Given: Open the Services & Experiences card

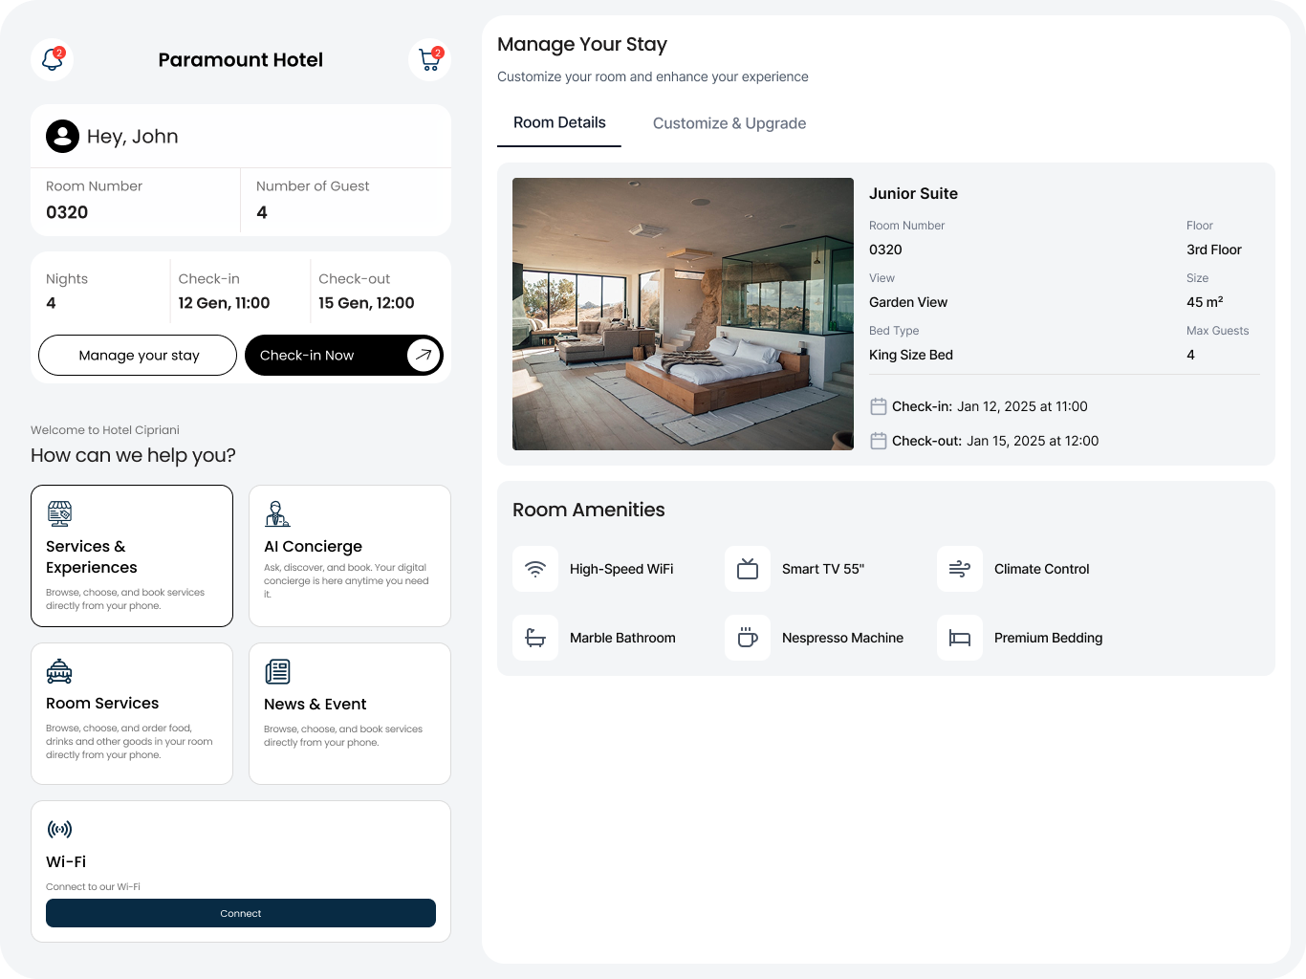Looking at the screenshot, I should click(132, 556).
